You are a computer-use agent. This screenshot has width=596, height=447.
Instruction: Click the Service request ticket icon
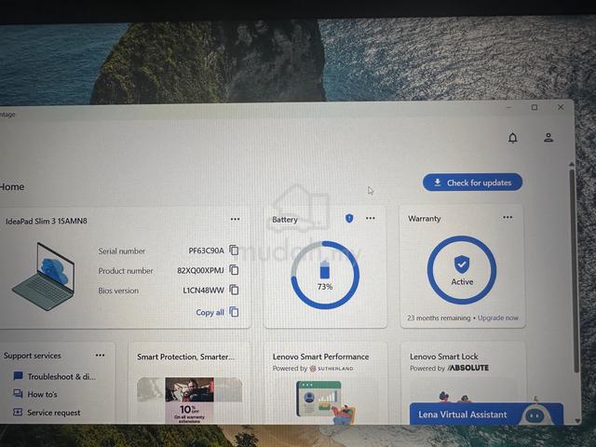pyautogui.click(x=18, y=412)
